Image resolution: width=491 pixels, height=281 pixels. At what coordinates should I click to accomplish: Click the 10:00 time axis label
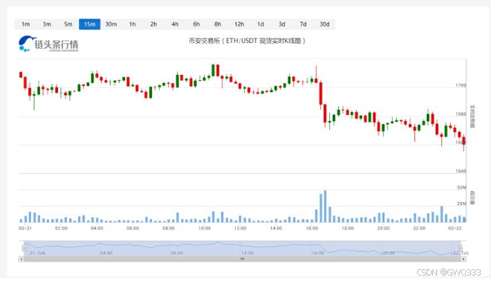coord(205,228)
